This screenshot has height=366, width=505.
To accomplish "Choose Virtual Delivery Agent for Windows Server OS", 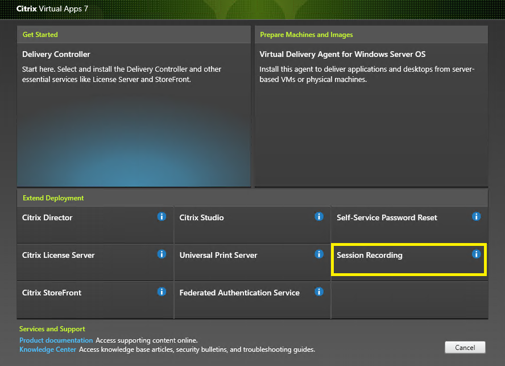I will click(x=371, y=115).
